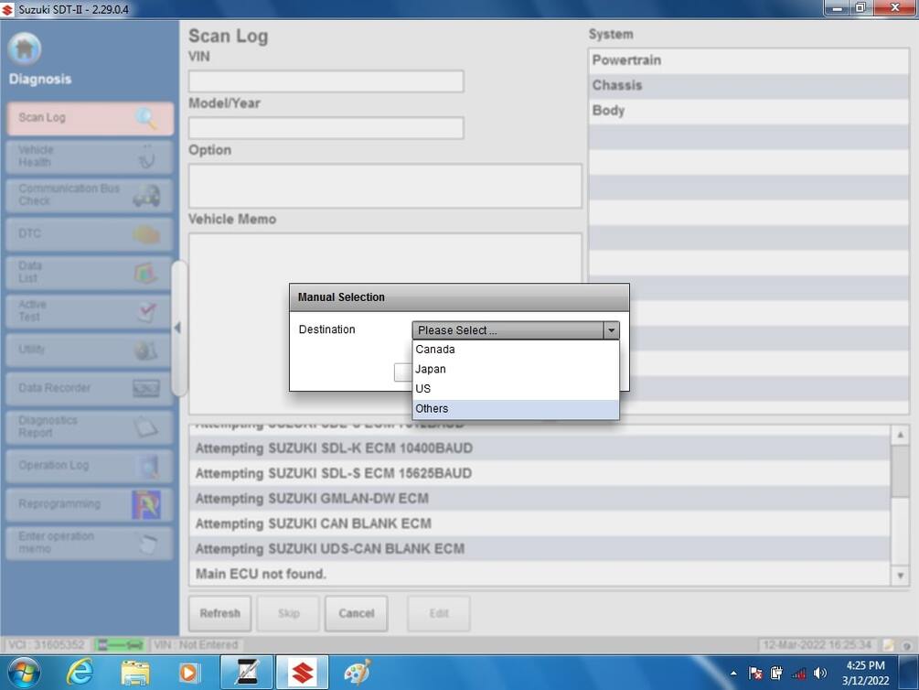919x690 pixels.
Task: Click the Skip button
Action: [x=288, y=614]
